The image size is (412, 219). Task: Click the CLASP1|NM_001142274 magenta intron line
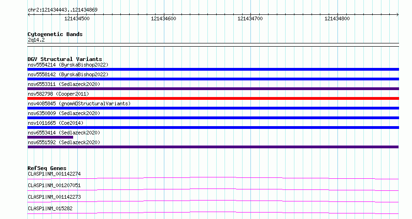[x=213, y=177]
